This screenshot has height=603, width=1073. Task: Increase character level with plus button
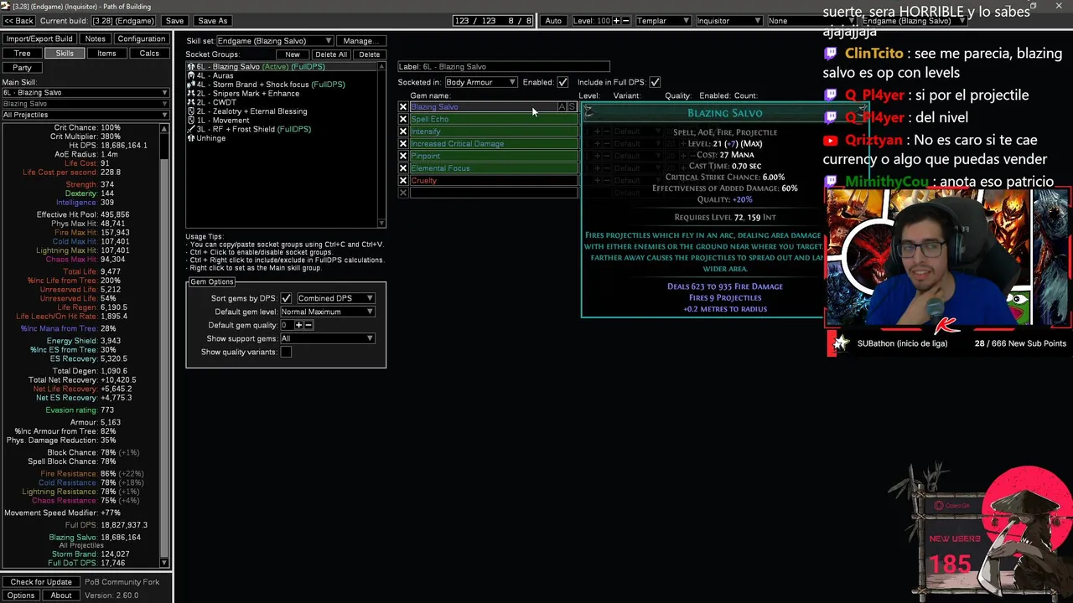pos(616,21)
